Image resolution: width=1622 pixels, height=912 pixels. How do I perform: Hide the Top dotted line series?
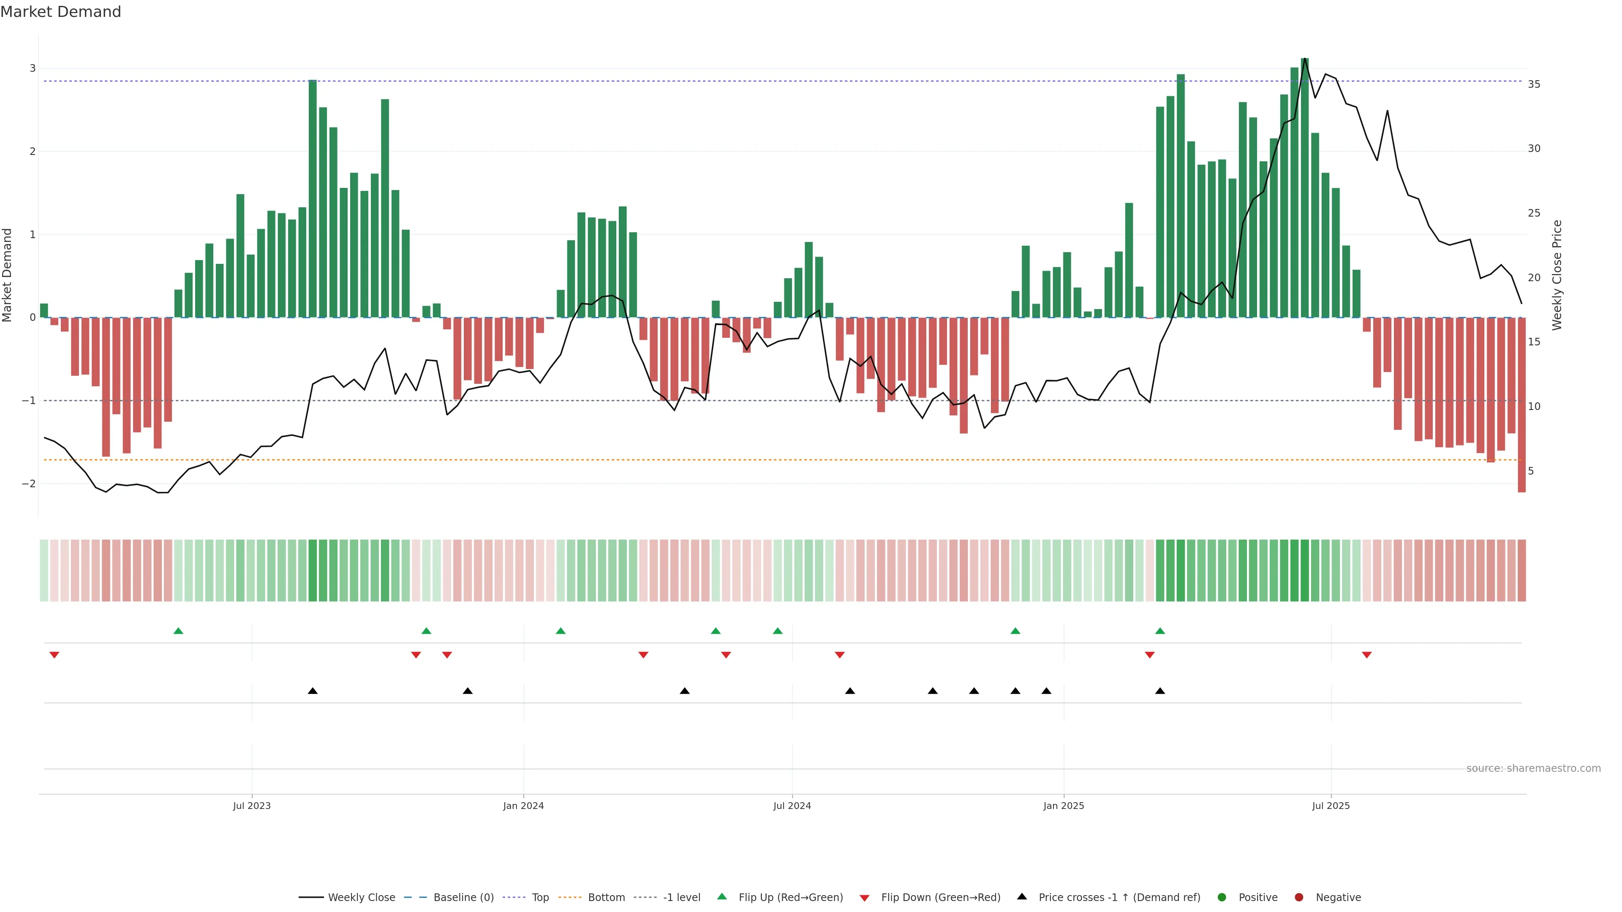tap(540, 898)
